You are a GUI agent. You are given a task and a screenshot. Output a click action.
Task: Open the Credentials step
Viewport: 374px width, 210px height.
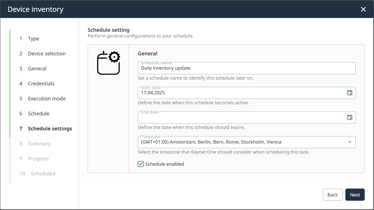[x=41, y=84]
